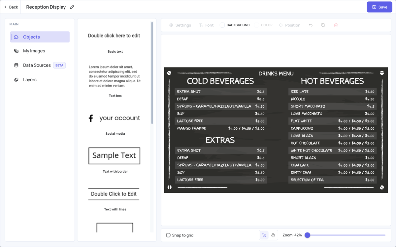Click the Save button
396x247 pixels.
point(379,7)
